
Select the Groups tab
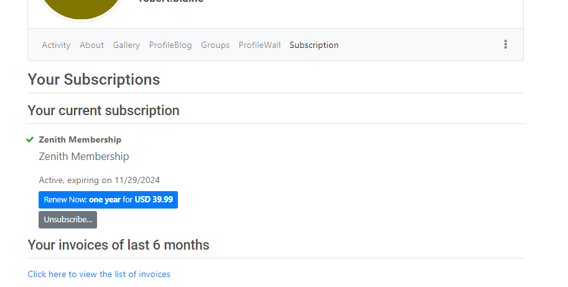(x=215, y=45)
